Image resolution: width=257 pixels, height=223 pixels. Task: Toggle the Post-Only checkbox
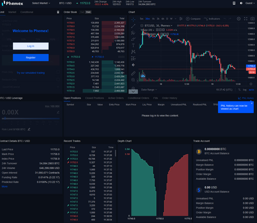pyautogui.click(x=58, y=72)
